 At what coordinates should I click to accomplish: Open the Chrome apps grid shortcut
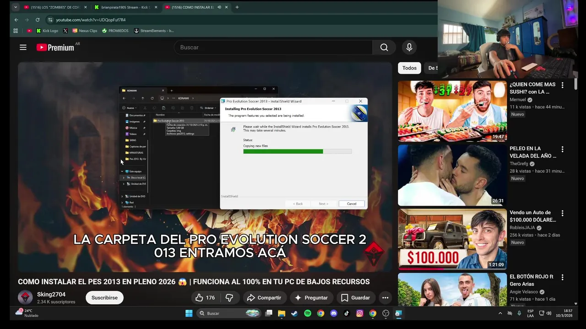point(16,31)
